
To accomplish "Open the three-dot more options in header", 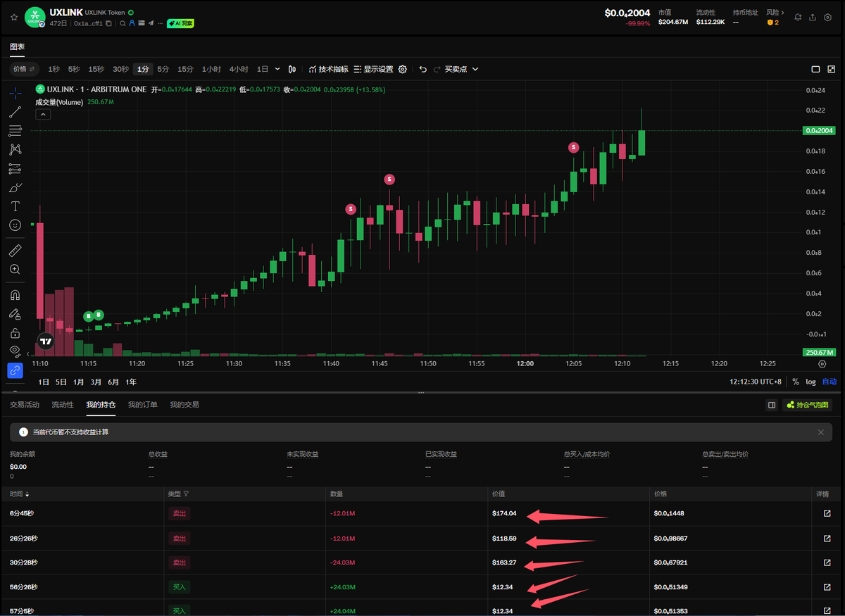I will point(160,23).
